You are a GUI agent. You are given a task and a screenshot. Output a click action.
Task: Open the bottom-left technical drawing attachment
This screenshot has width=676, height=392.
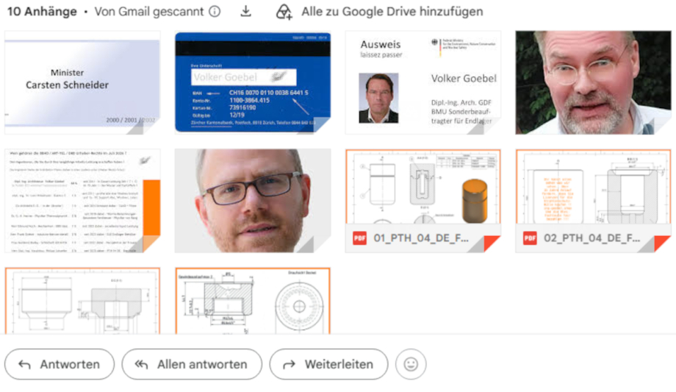pyautogui.click(x=82, y=301)
